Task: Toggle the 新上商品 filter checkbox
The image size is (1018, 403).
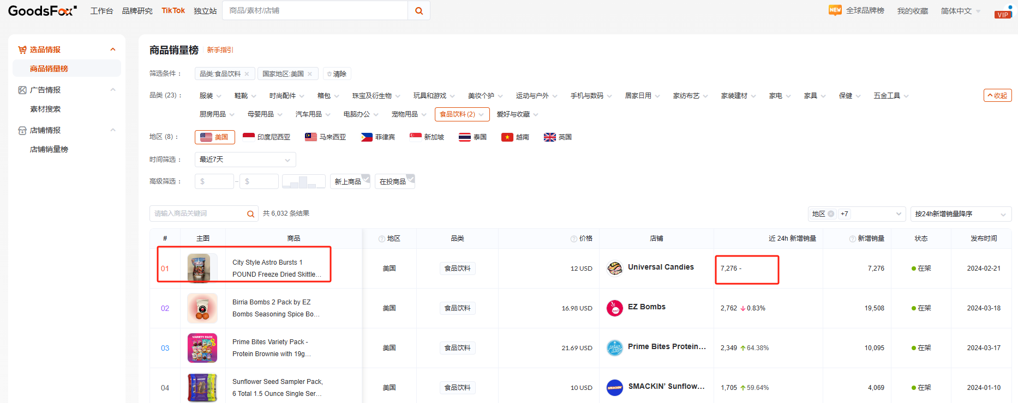Action: pos(350,181)
